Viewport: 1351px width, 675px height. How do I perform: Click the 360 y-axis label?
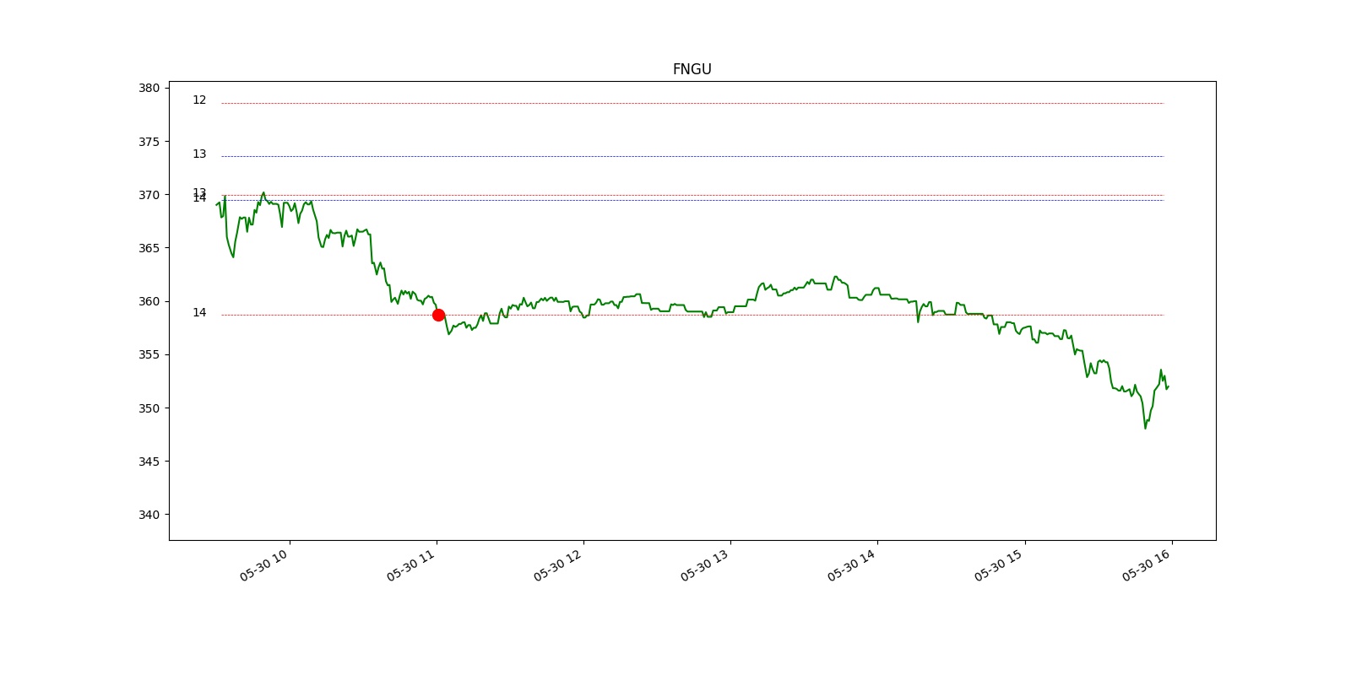149,301
